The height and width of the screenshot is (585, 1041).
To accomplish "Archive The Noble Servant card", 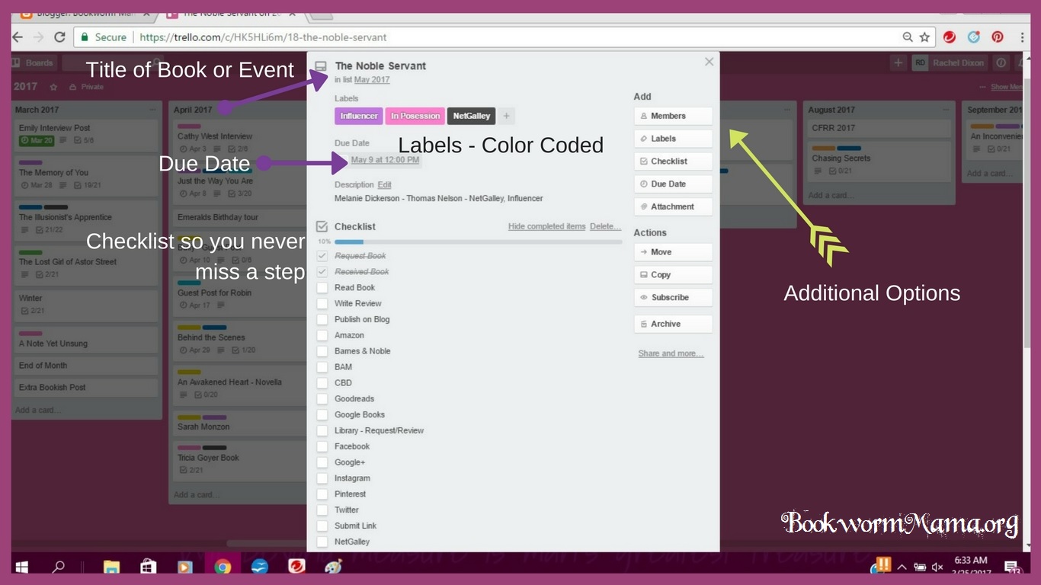I will [673, 324].
